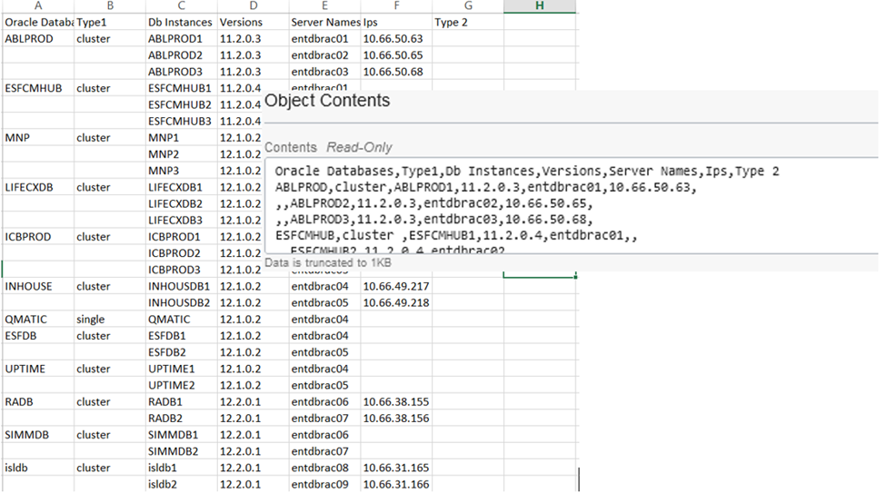Viewport: 886px width, 493px height.
Task: Select the isldb1 instance cell
Action: [182, 468]
